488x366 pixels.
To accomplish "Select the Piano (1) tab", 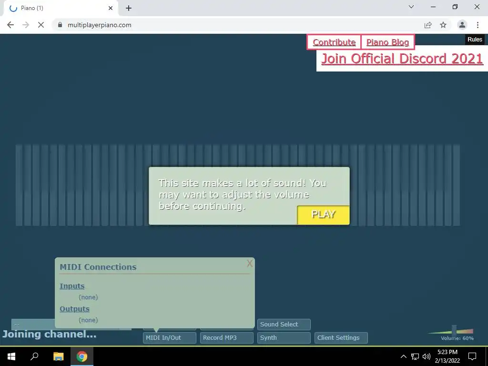I will click(61, 8).
